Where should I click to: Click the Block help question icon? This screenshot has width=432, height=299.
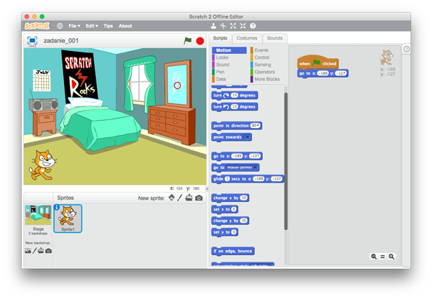coord(253,26)
